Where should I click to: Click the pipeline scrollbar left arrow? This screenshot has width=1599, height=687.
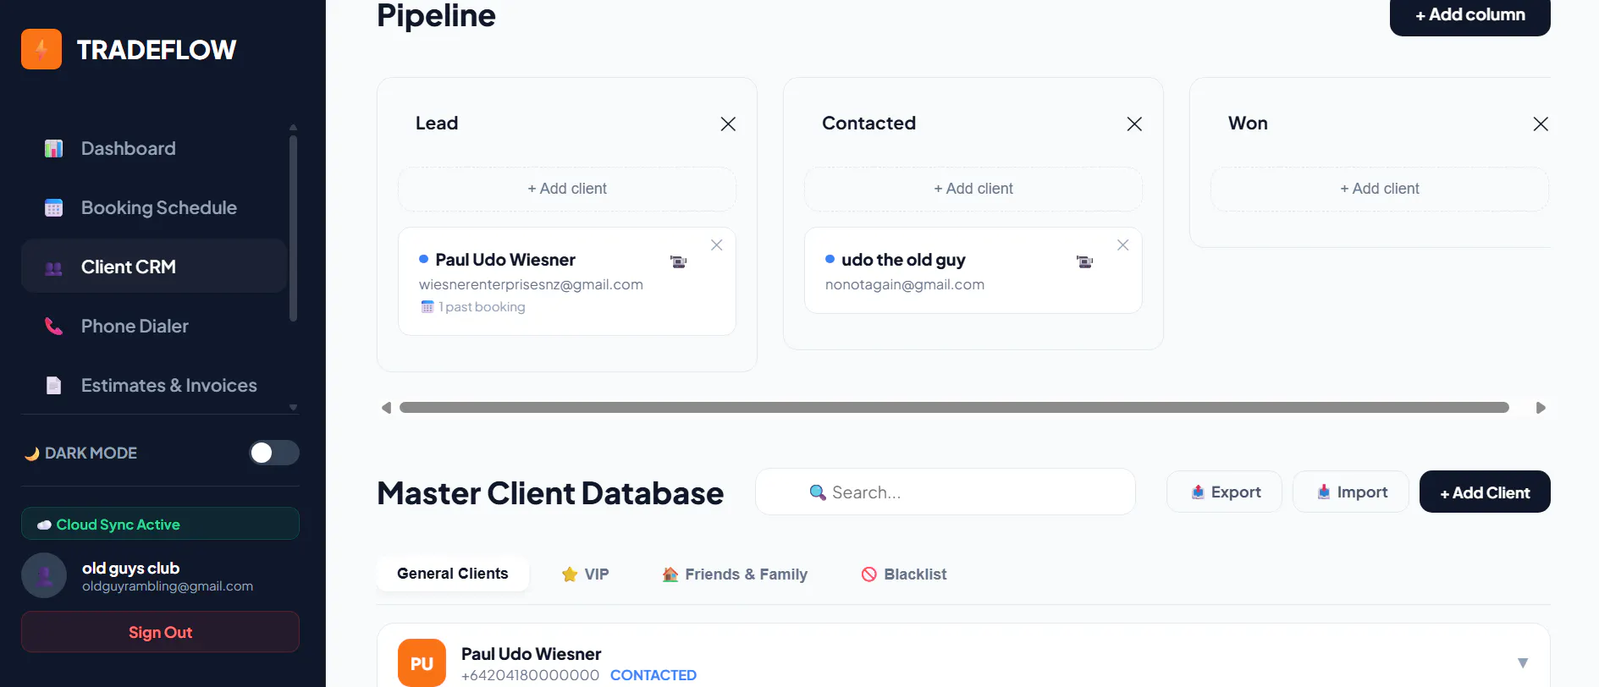(x=386, y=408)
